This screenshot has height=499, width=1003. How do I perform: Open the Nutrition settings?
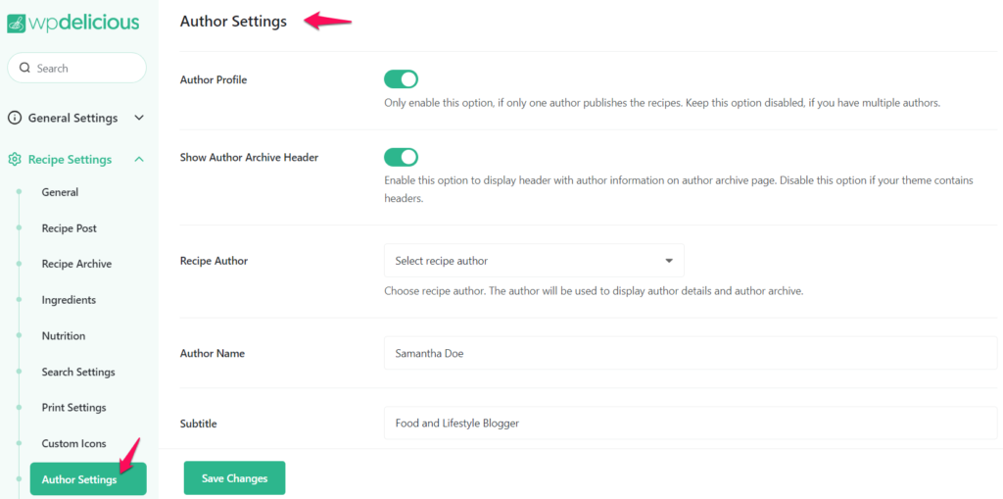(x=64, y=335)
